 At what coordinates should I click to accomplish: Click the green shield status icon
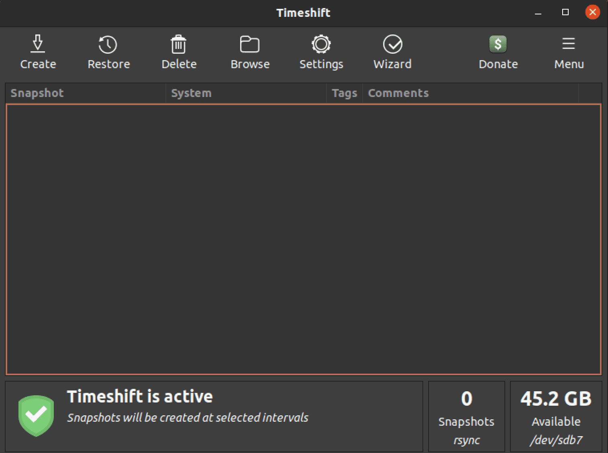coord(36,416)
